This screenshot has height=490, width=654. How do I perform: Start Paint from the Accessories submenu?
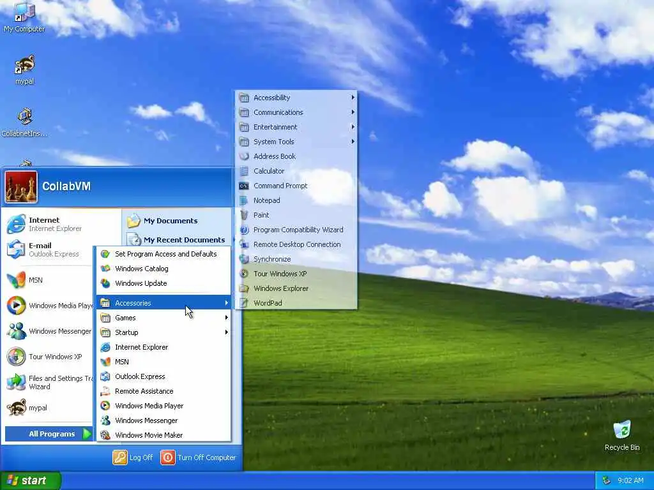[x=296, y=215]
